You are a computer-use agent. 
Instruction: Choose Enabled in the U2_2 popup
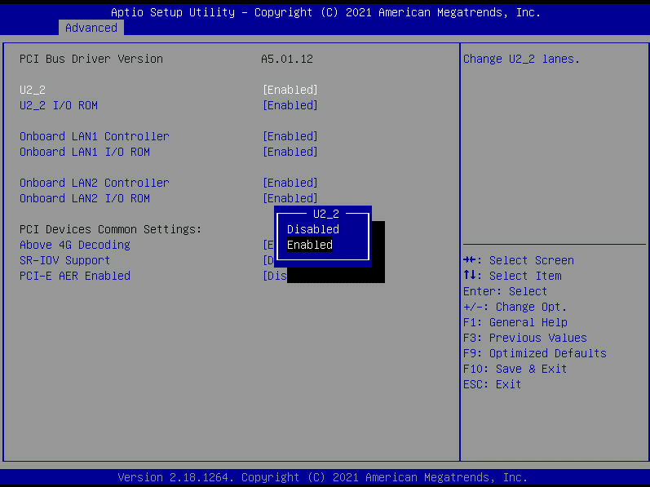310,245
